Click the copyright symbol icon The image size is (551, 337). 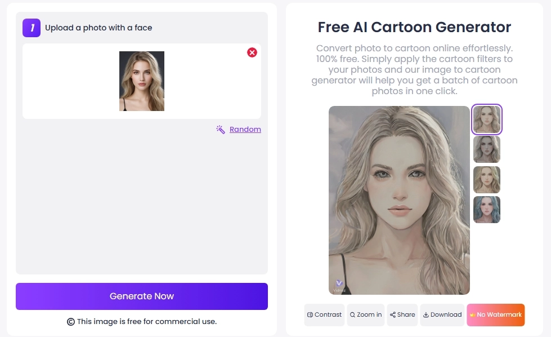coord(71,322)
